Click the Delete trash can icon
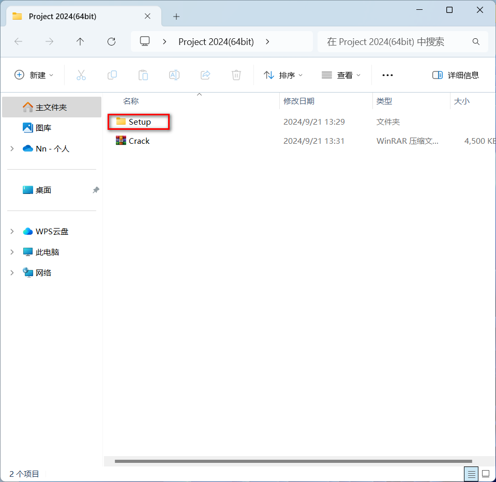The height and width of the screenshot is (482, 496). point(236,75)
